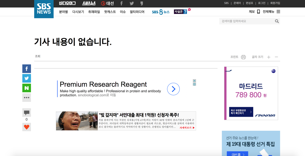Viewport: 305px width, 156px height.
Task: Click the comment bubble icon
Action: pyautogui.click(x=27, y=112)
